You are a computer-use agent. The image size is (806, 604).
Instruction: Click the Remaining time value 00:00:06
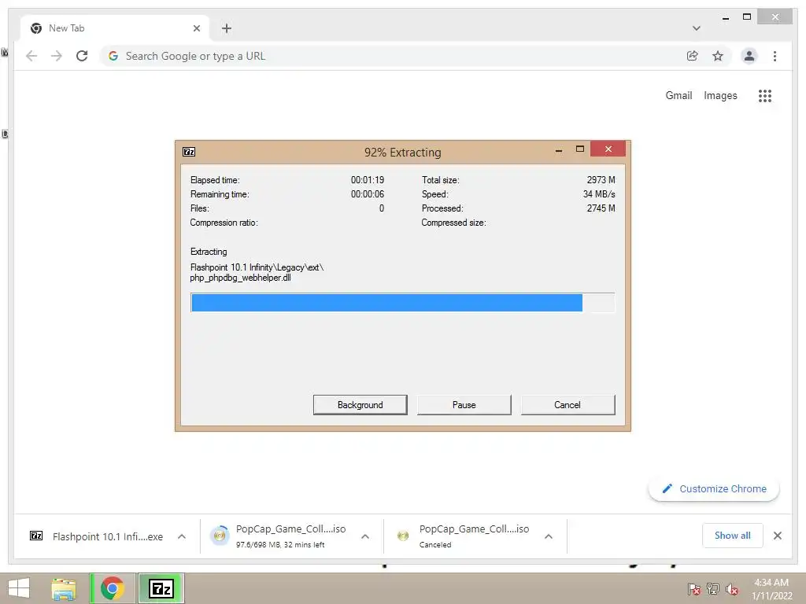367,194
